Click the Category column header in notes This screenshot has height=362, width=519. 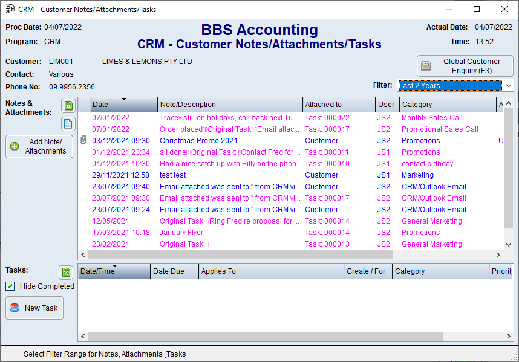(x=446, y=105)
